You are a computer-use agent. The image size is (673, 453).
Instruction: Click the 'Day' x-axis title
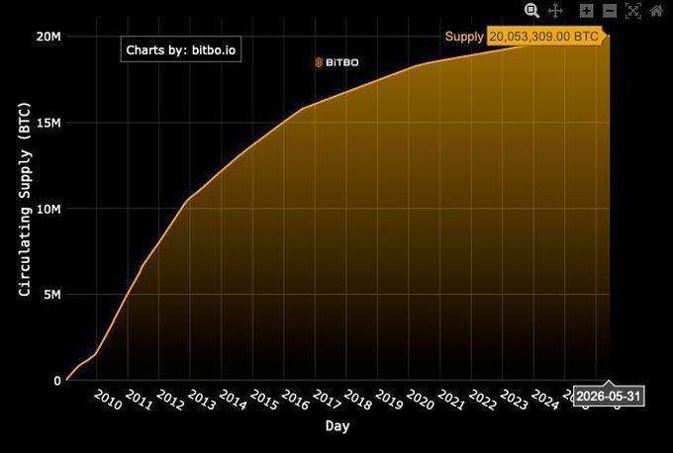(x=337, y=426)
